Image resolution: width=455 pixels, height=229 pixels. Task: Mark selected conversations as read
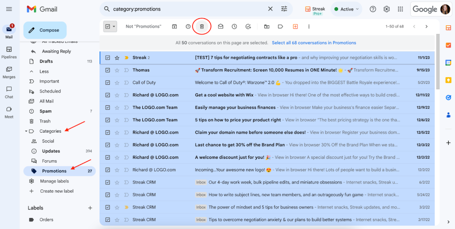coord(220,26)
